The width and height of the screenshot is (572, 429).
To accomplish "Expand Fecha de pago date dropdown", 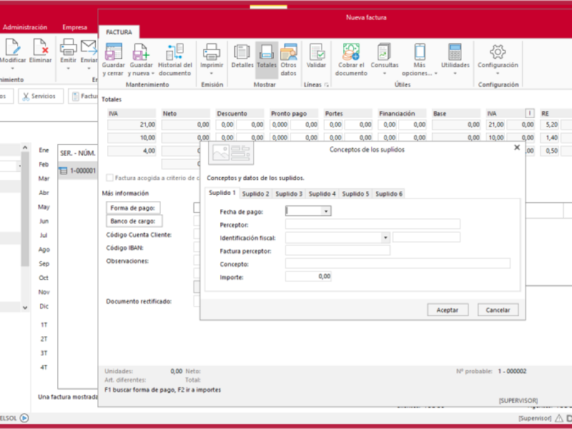I will [x=326, y=211].
